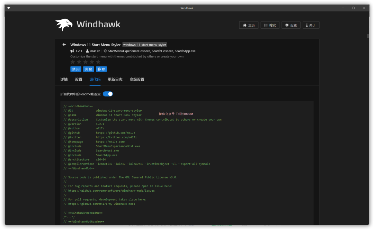
Task: Click the @compilerOptions code line
Action: (137, 164)
